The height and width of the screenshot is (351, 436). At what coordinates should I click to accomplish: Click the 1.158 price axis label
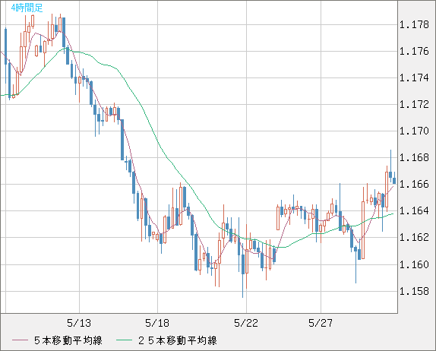[414, 291]
